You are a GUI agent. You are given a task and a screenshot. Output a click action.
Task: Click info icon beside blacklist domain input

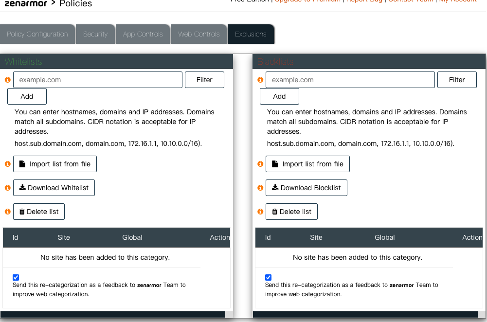(x=260, y=80)
